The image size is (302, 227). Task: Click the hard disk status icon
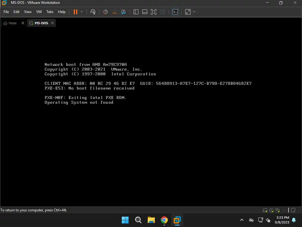point(265,210)
